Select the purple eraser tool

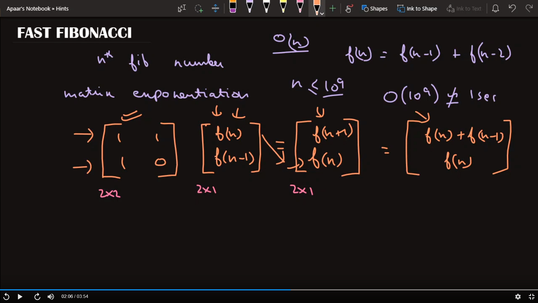pyautogui.click(x=233, y=7)
